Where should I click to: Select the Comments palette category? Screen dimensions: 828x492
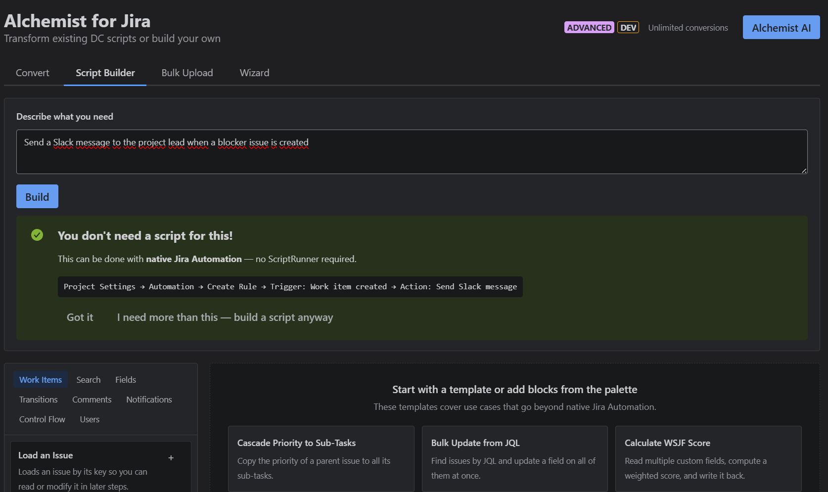click(x=92, y=400)
